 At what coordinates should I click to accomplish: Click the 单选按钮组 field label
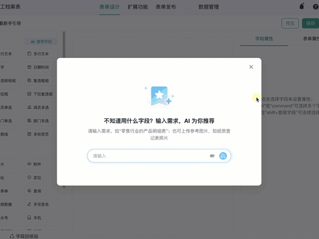click(x=7, y=81)
